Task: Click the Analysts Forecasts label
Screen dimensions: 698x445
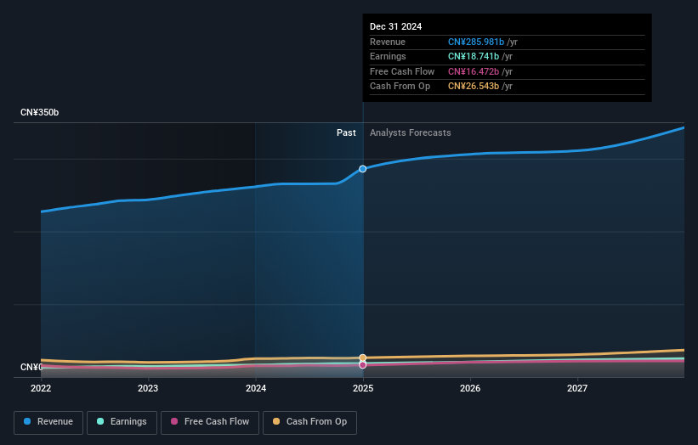Action: pos(411,133)
